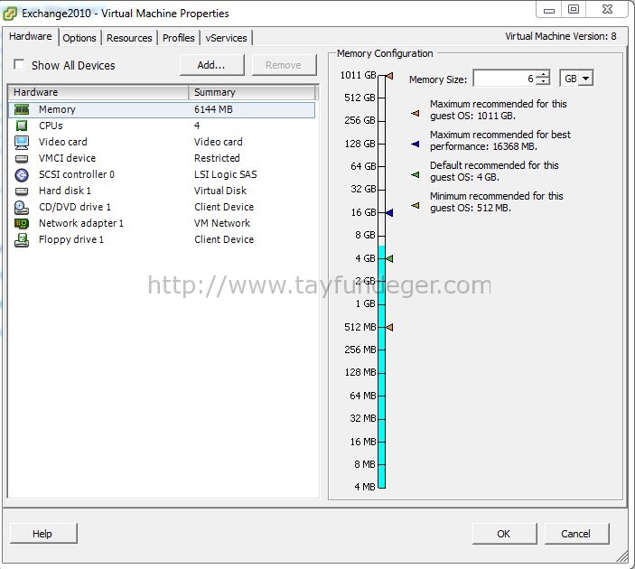This screenshot has width=635, height=569.
Task: Switch to the Hardware tab
Action: (x=31, y=36)
